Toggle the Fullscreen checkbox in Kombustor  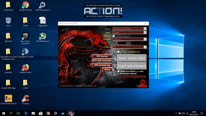coord(114,36)
